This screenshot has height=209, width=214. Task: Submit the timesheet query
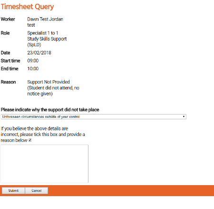(x=13, y=190)
